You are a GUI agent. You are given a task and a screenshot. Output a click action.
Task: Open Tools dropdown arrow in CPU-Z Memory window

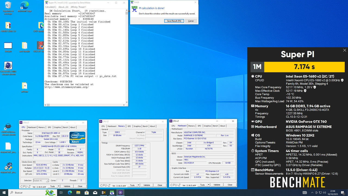(138, 185)
